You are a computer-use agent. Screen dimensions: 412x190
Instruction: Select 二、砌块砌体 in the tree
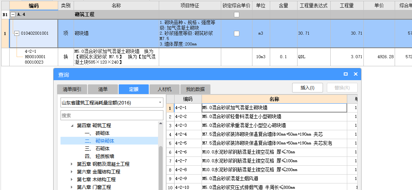coord(99,141)
